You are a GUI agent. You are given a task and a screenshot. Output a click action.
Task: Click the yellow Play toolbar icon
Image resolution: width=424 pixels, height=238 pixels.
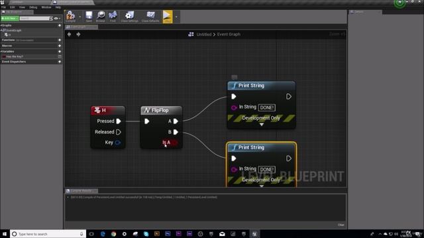pos(168,17)
